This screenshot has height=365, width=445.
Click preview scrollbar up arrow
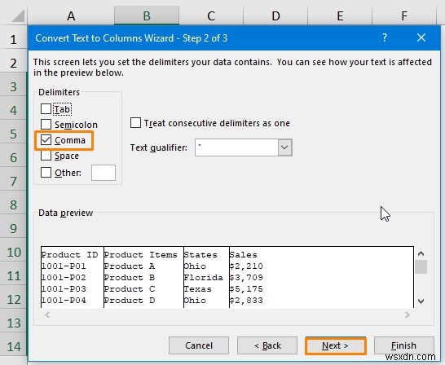pos(421,253)
